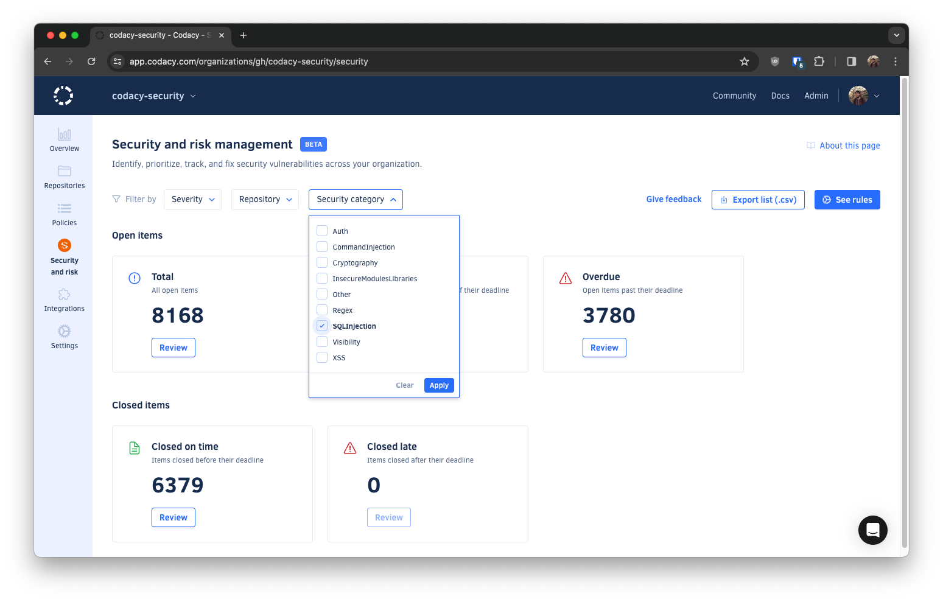Check the CommandInjection checkbox

tap(322, 247)
